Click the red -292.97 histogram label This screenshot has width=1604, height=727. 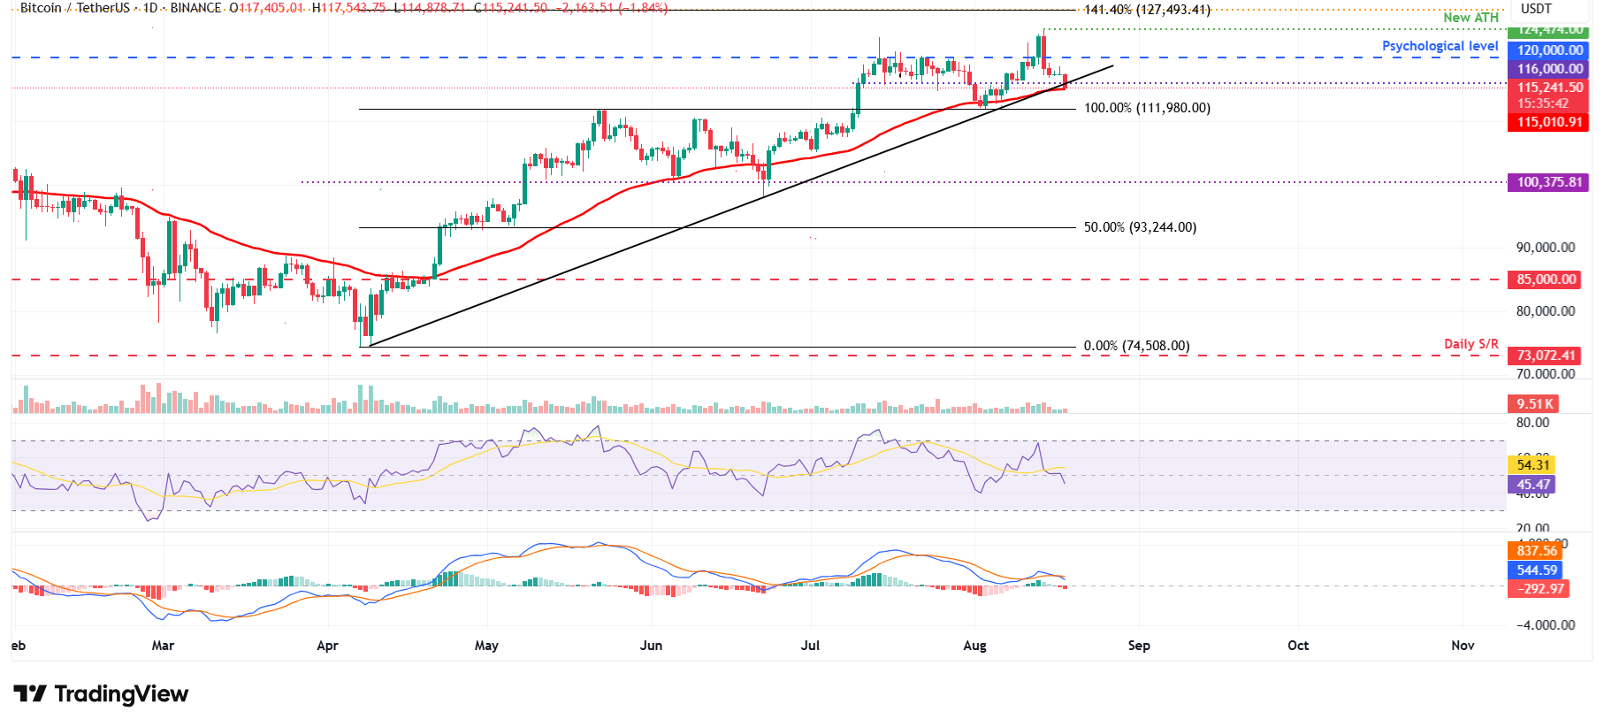[1539, 589]
